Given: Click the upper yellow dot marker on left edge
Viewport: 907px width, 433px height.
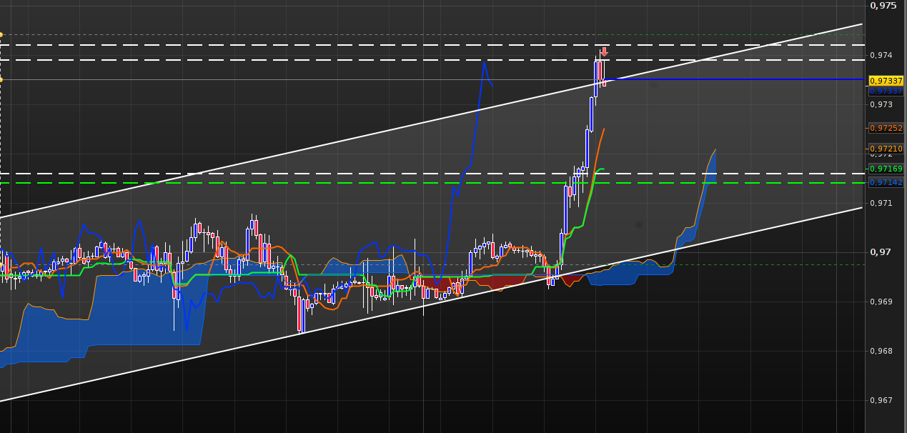Looking at the screenshot, I should click(1, 34).
